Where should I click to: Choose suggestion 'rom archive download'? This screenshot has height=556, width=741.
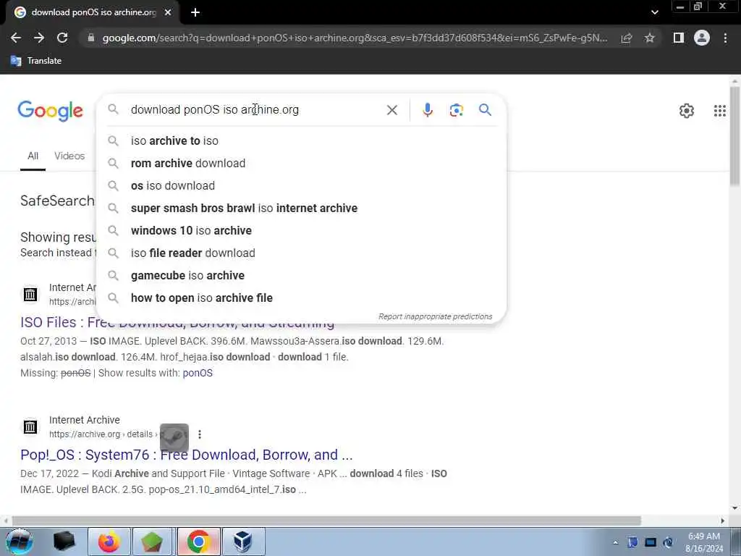coord(302,163)
